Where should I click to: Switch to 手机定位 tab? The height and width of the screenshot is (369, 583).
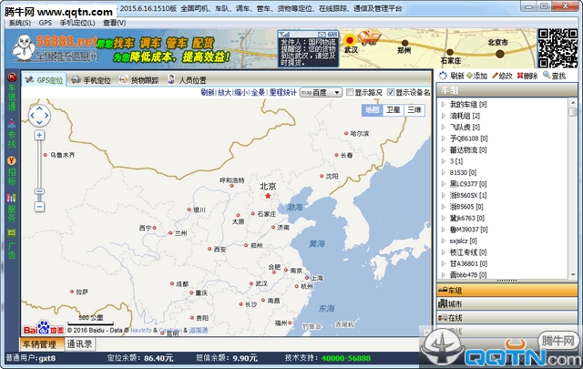(x=91, y=80)
